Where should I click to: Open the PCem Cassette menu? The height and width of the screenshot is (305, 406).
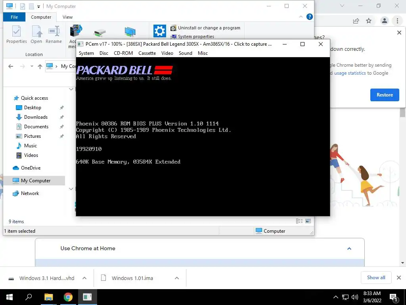[x=147, y=53]
